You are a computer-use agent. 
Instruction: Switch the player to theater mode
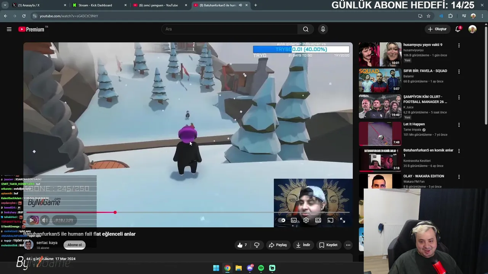318,220
